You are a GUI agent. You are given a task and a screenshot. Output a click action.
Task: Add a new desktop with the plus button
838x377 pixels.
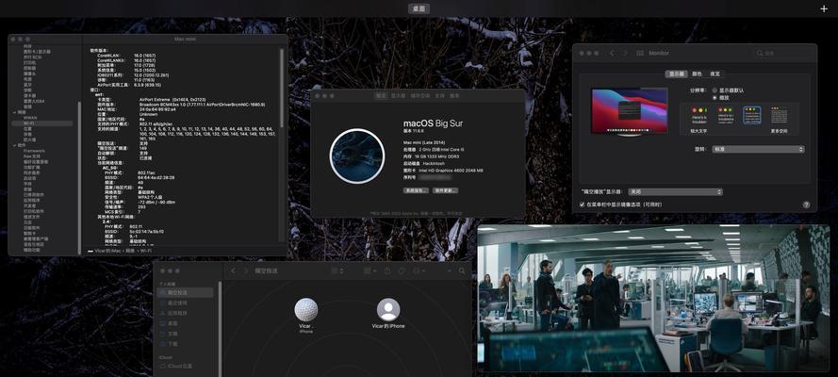click(x=824, y=8)
